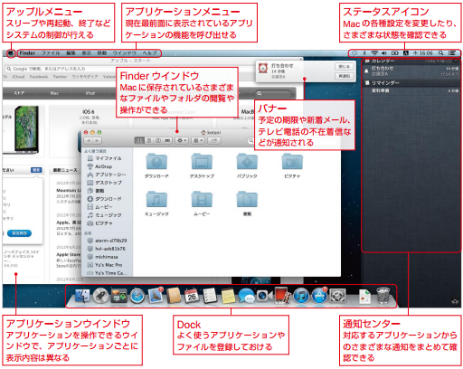463x369 pixels.
Task: Open the 表示 menu in the menu bar
Action: point(87,53)
